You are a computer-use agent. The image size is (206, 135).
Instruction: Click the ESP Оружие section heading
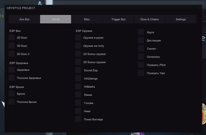pos(84,31)
